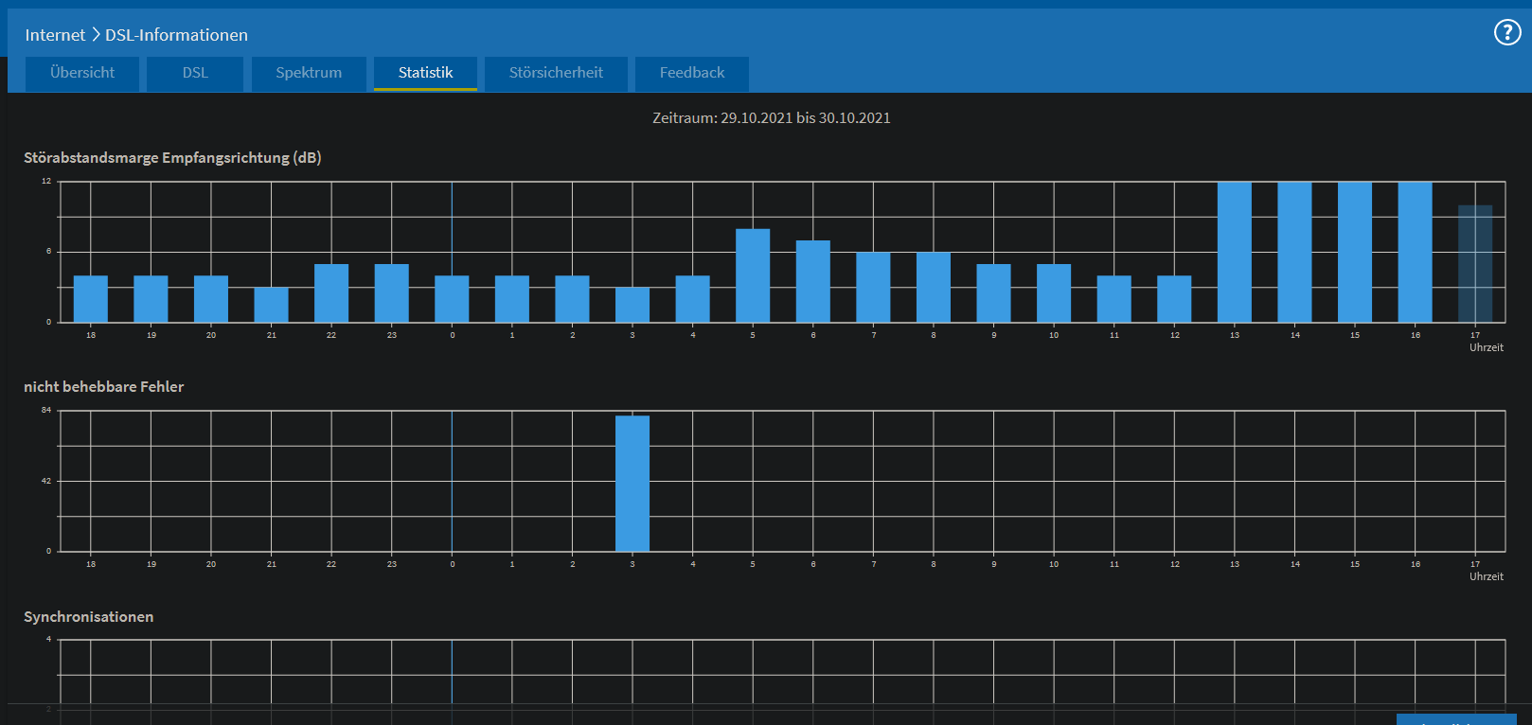Click the SNR margin bar at hour 18

pos(91,299)
